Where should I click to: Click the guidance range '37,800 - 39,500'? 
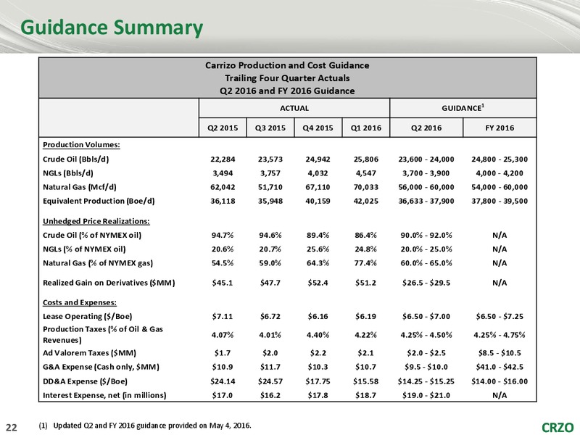tap(500, 202)
